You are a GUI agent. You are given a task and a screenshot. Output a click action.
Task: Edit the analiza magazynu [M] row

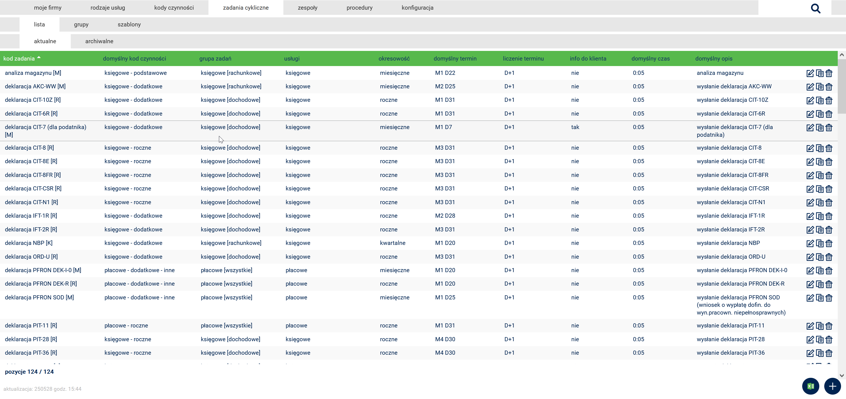point(810,73)
